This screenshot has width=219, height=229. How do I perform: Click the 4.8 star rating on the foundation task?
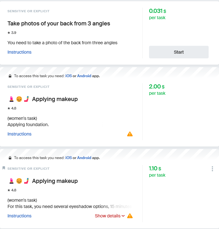(x=12, y=108)
